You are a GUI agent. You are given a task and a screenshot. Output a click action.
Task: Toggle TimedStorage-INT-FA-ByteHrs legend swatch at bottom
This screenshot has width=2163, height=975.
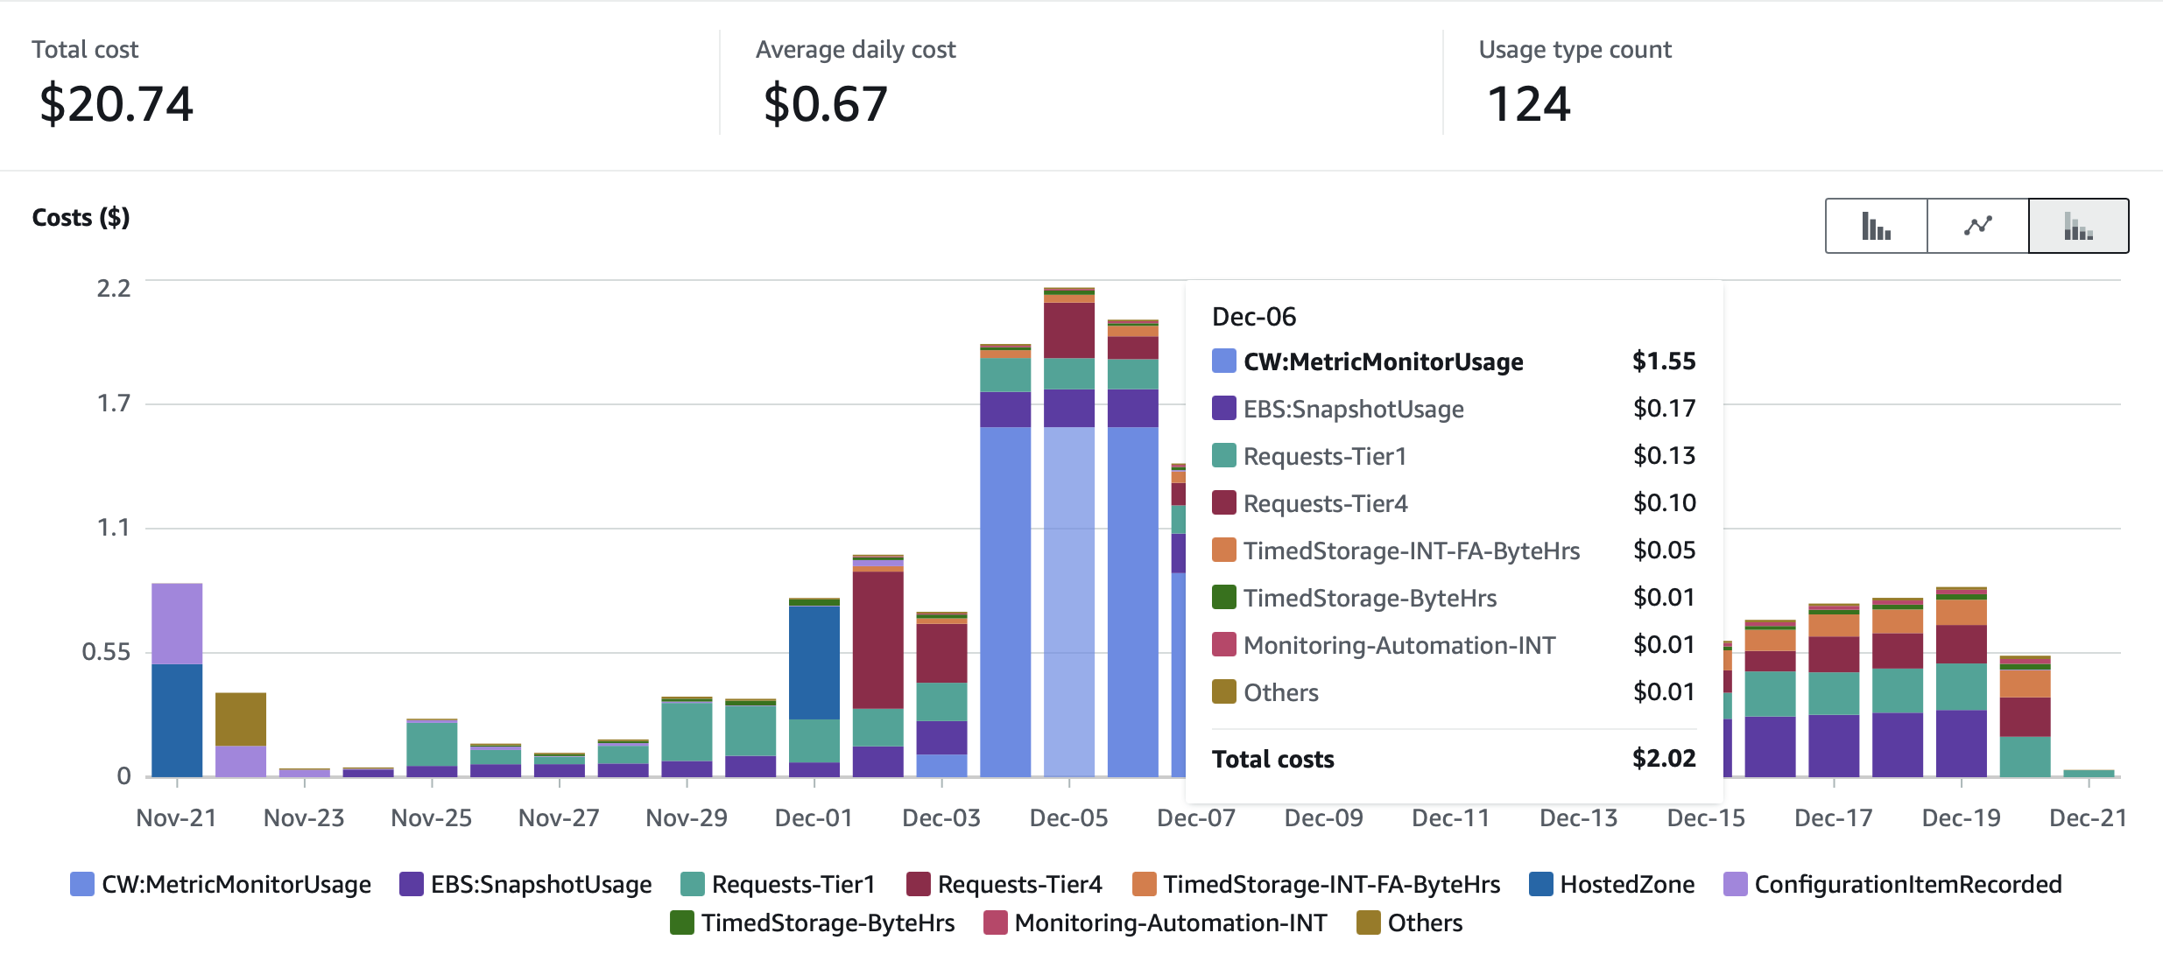(x=1144, y=884)
